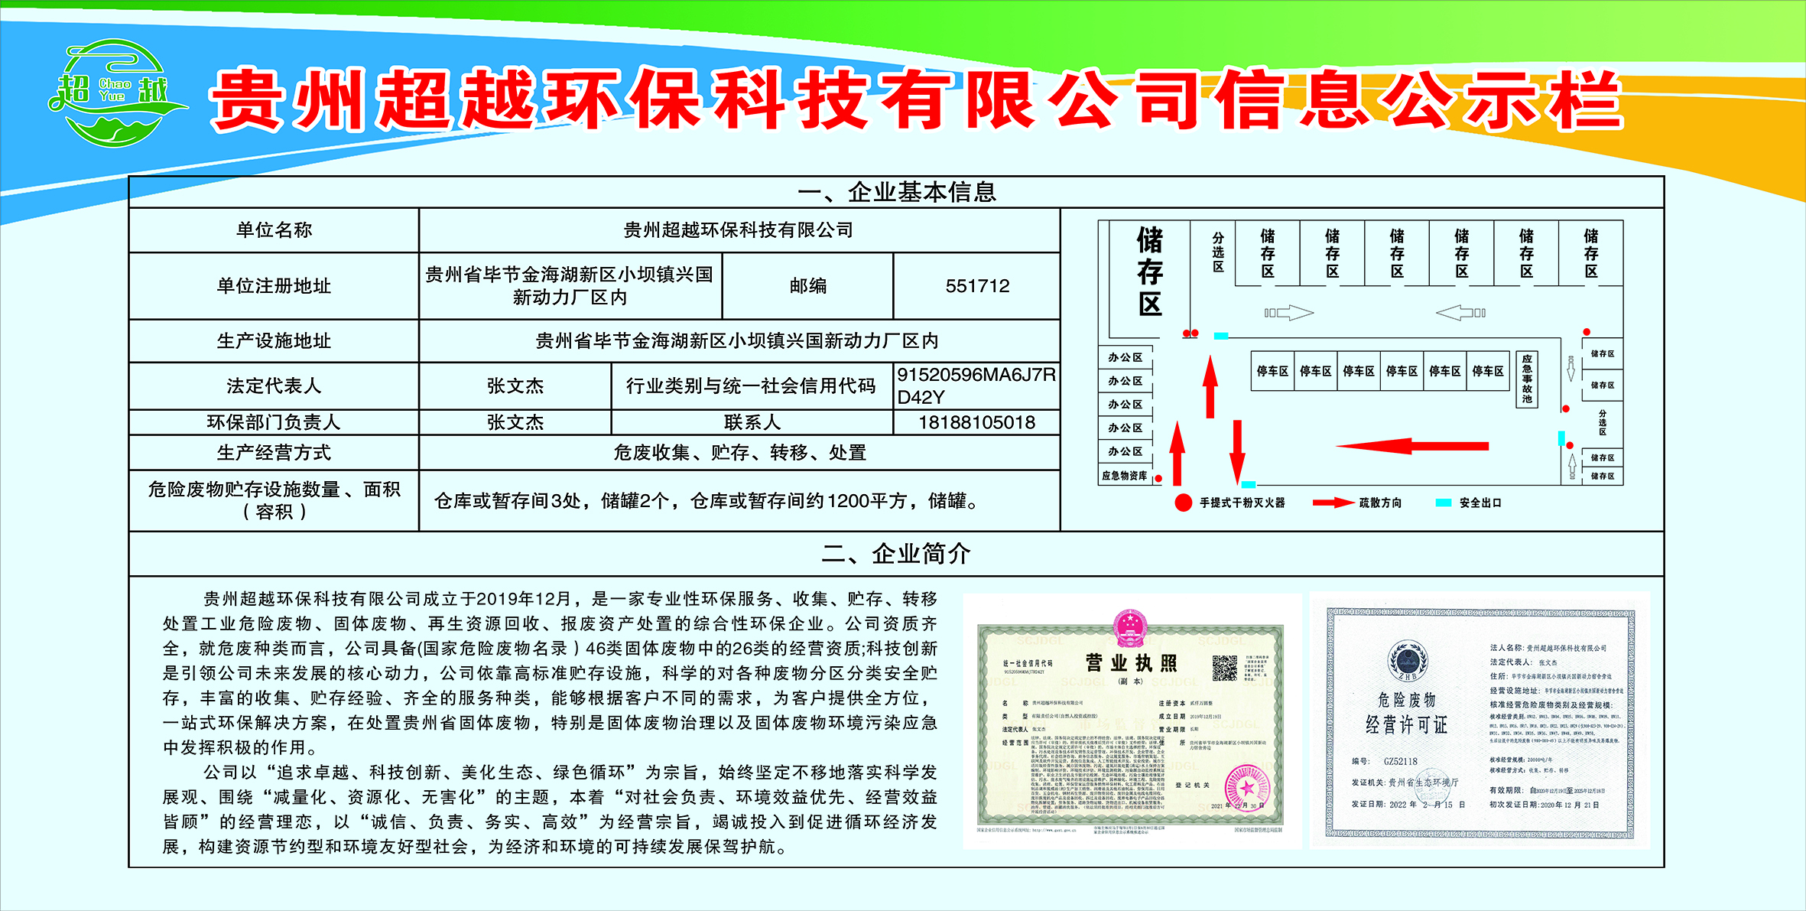
Task: Click the left-pointing outline arrow in corridor
Action: pos(1460,312)
